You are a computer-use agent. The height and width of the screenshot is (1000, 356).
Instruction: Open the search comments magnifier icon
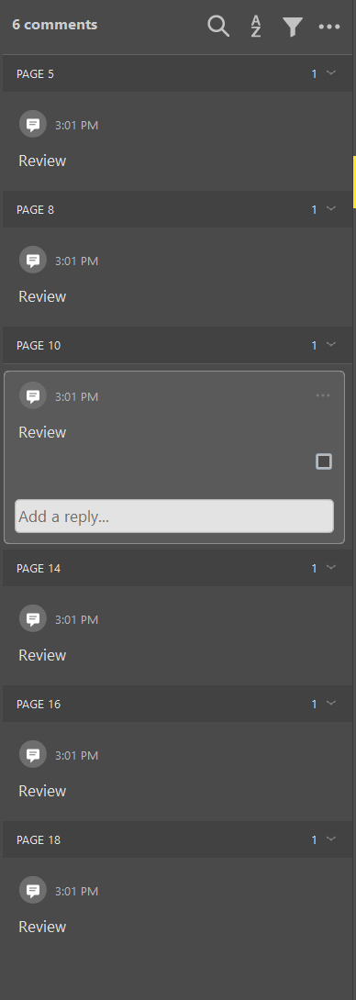click(218, 26)
